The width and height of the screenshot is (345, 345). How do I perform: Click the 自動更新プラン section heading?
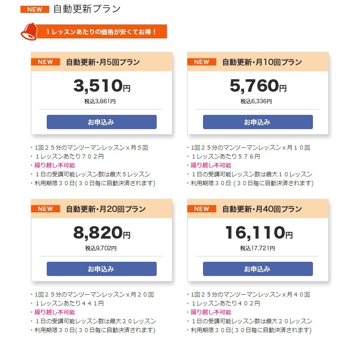tap(87, 9)
